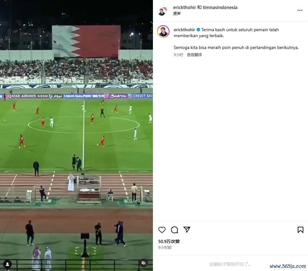View the 50.9万次赞 likes list

click(169, 241)
